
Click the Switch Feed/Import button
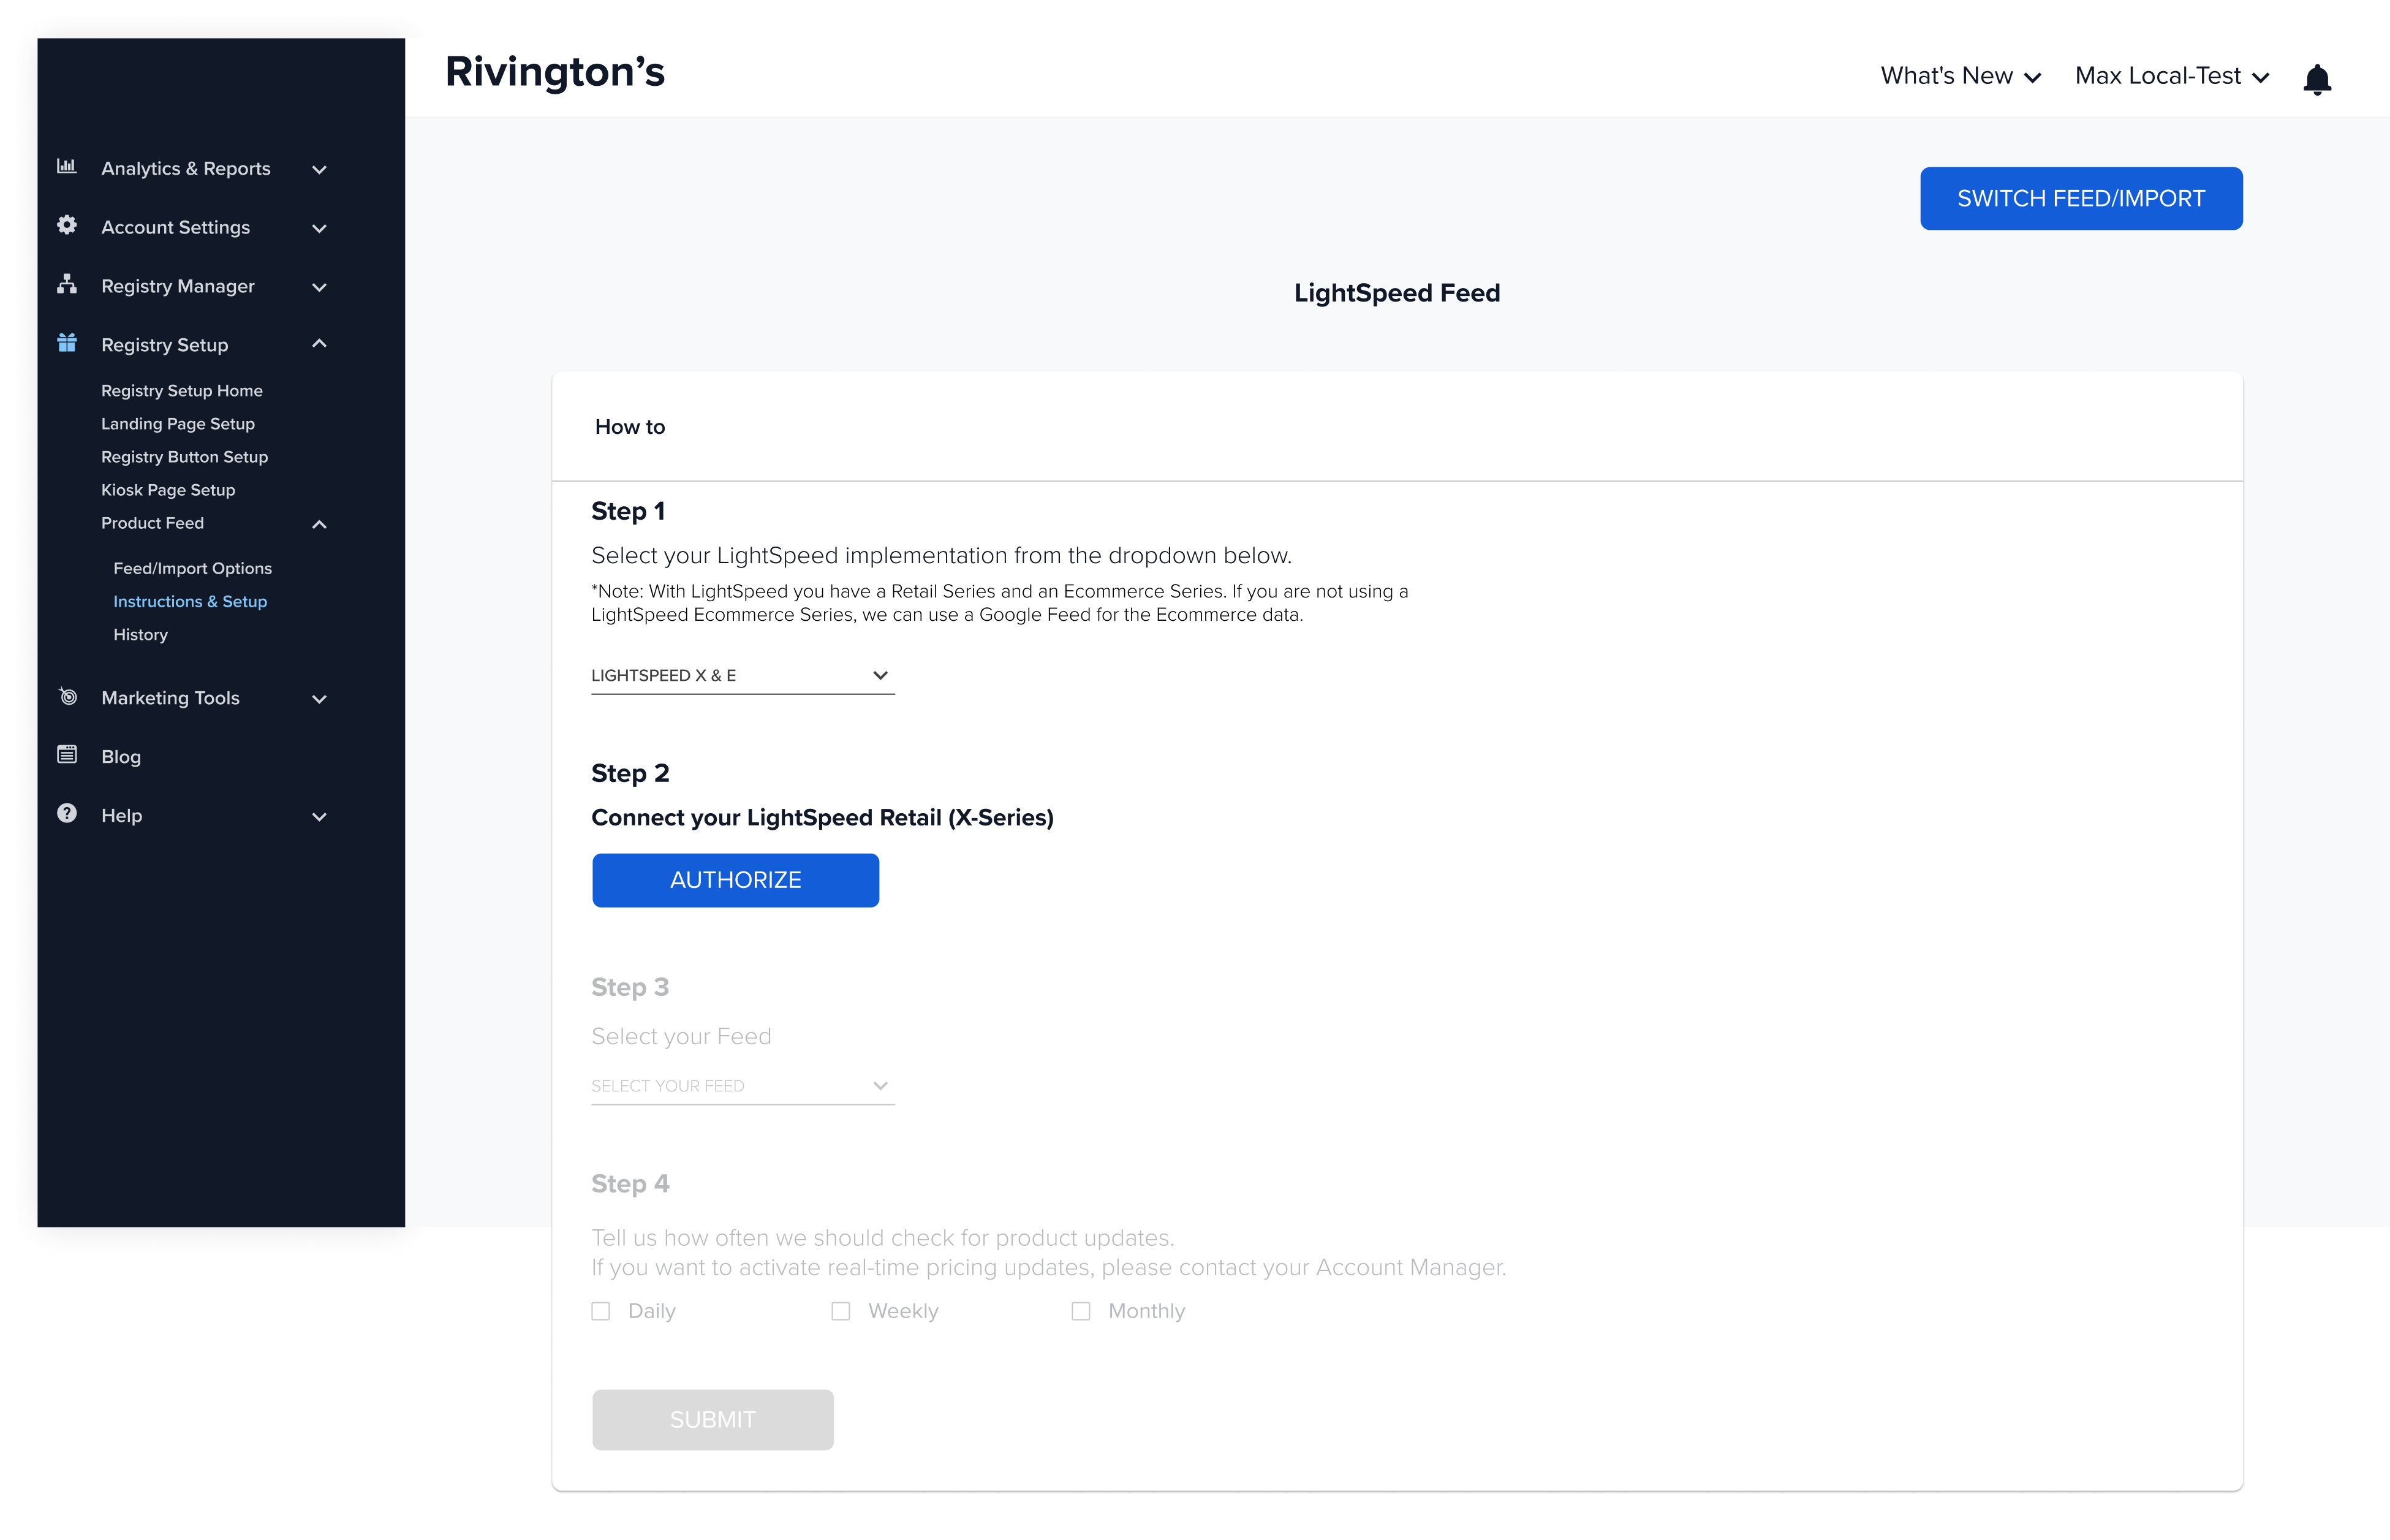pos(2081,198)
